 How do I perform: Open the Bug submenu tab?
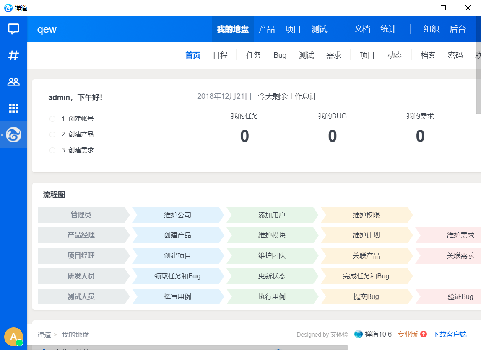point(280,55)
